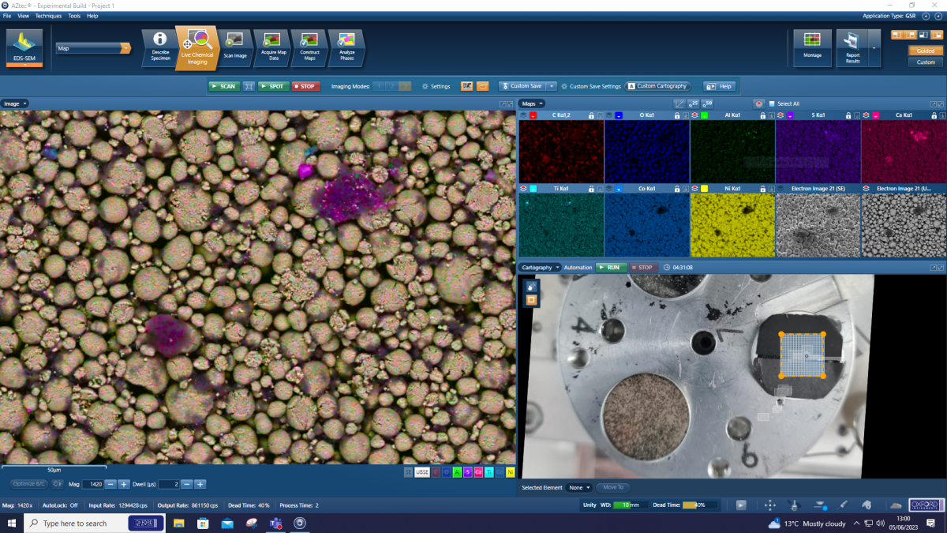The image size is (947, 533).
Task: Click the Ca color swatch on the image overlay
Action: pos(479,471)
